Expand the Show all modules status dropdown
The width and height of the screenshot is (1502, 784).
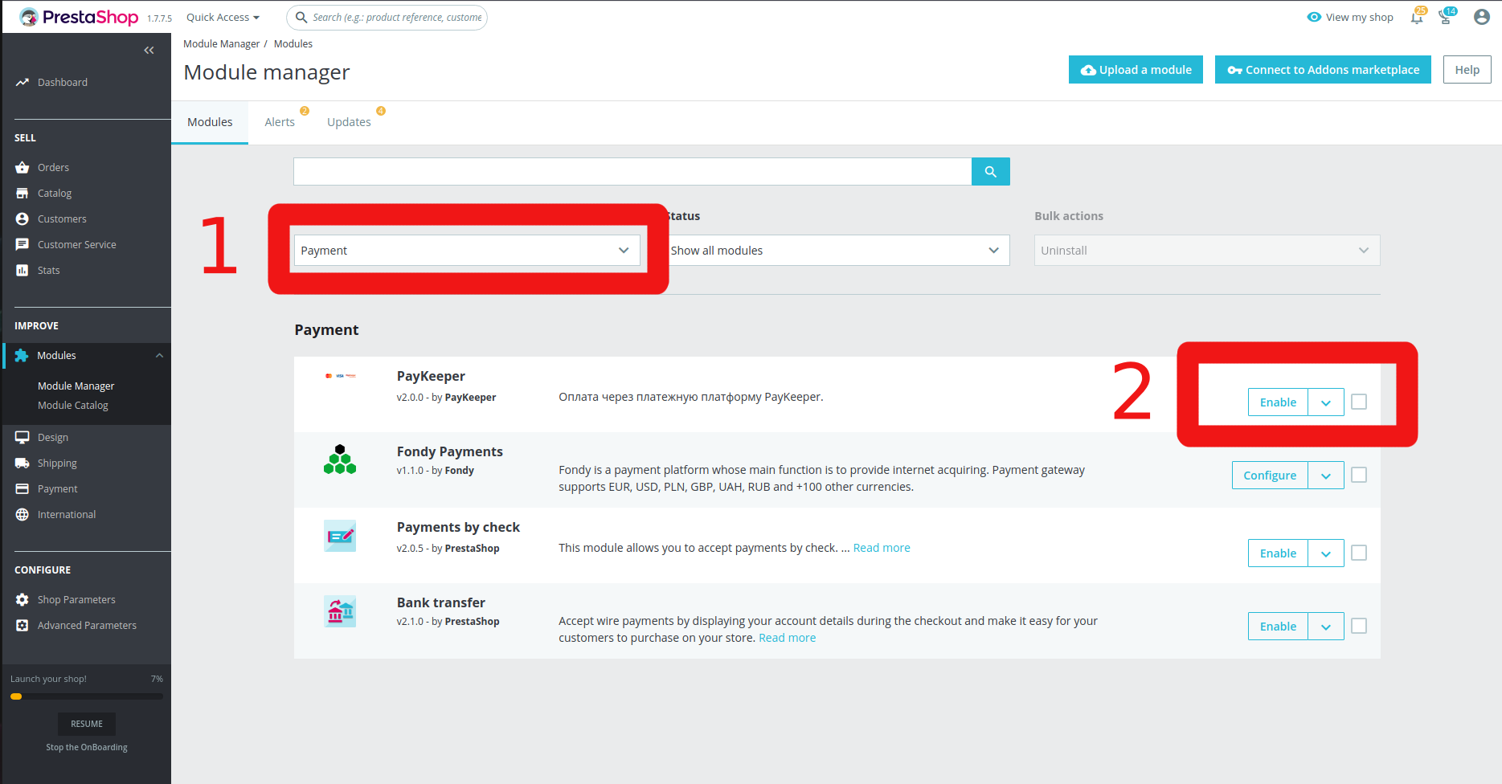(x=836, y=251)
